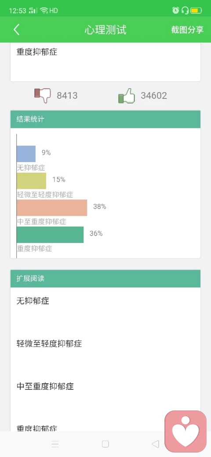Tap the back arrow in header

point(17,30)
